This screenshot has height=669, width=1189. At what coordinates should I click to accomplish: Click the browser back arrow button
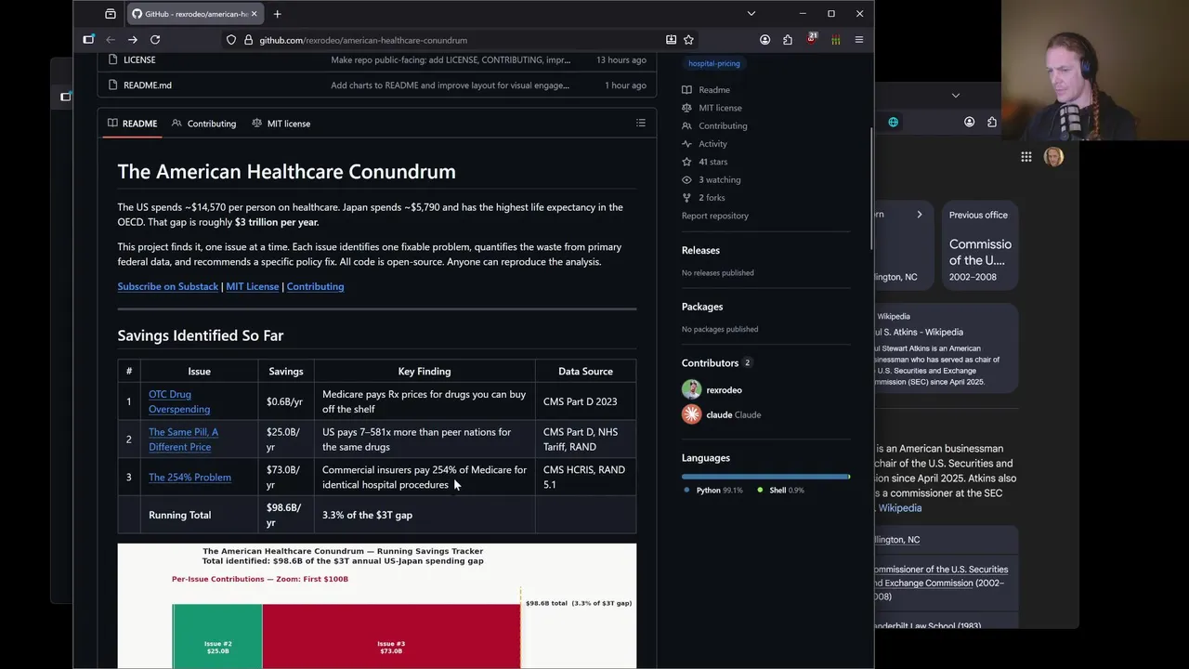pyautogui.click(x=110, y=40)
